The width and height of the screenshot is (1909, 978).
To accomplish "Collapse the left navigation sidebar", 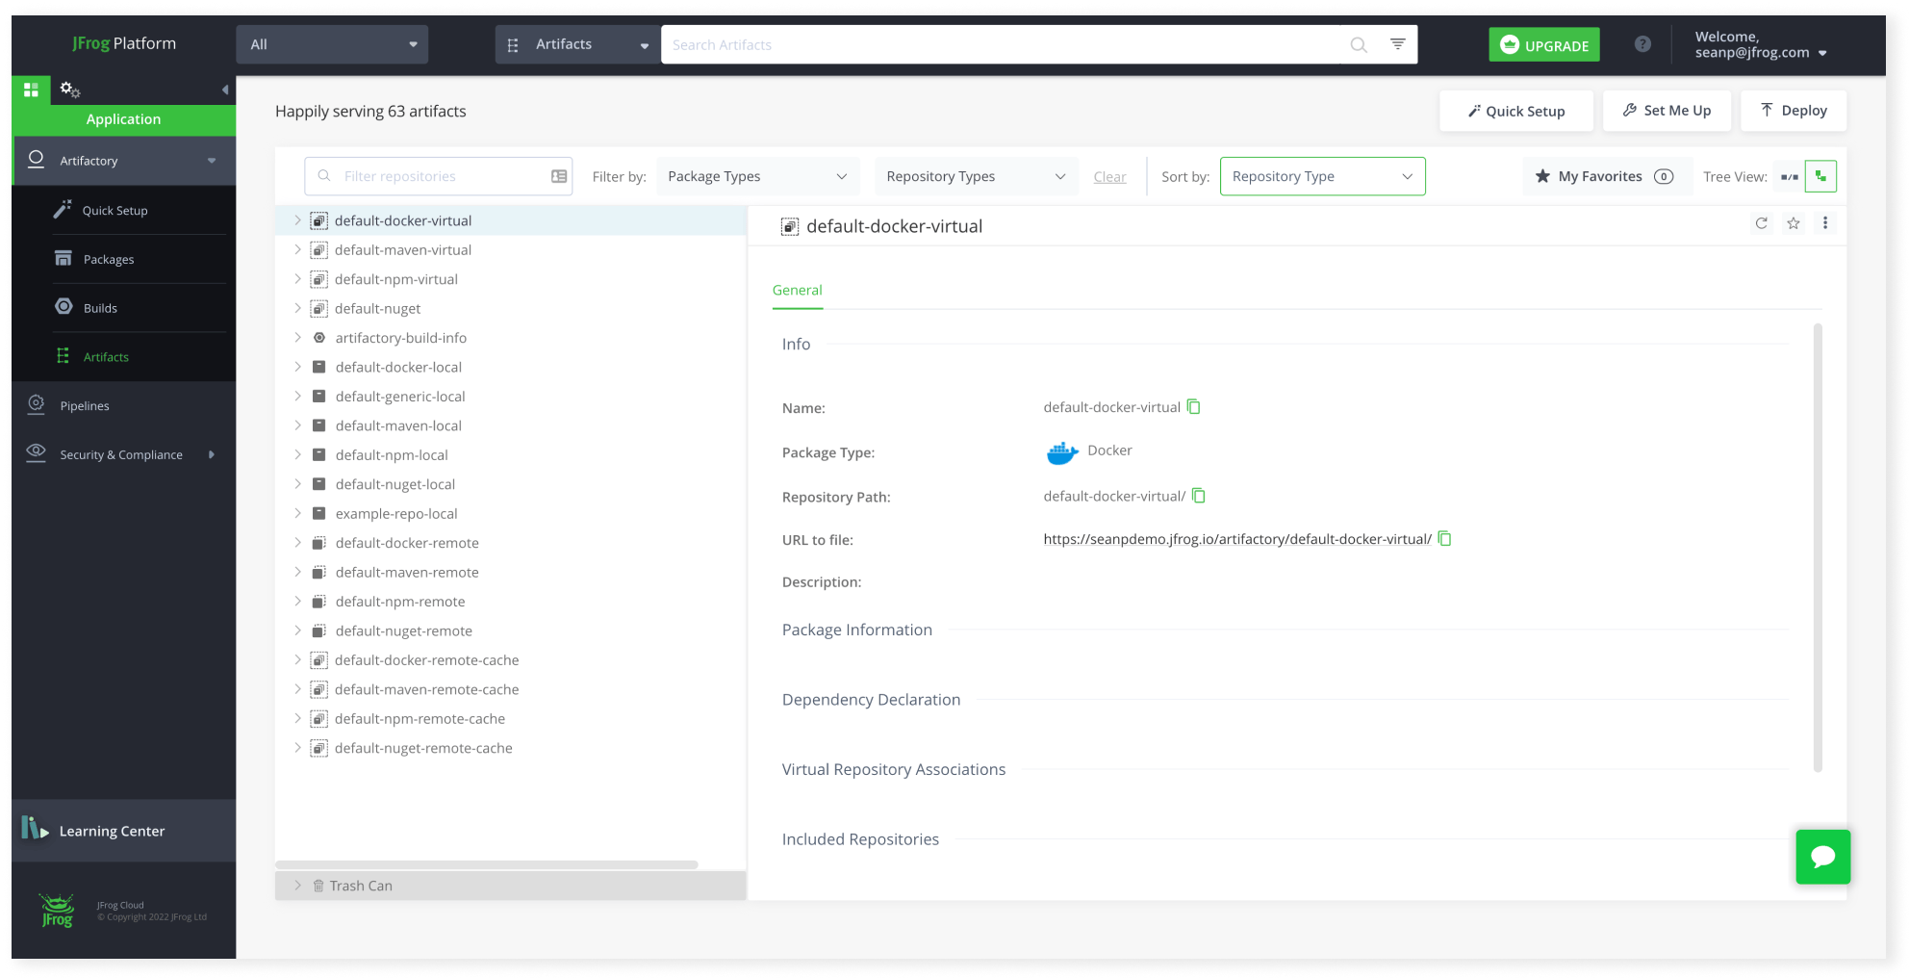I will 225,90.
